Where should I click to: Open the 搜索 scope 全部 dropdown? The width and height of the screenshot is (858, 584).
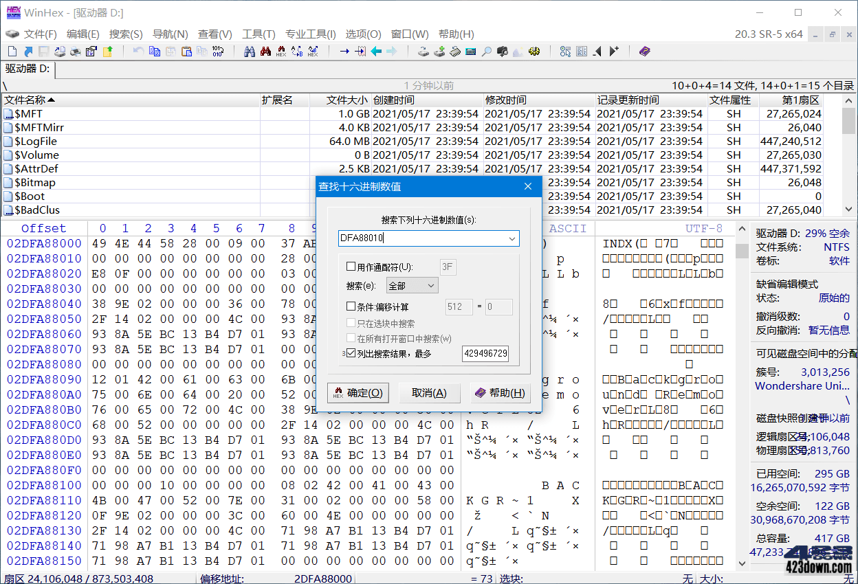coord(411,284)
